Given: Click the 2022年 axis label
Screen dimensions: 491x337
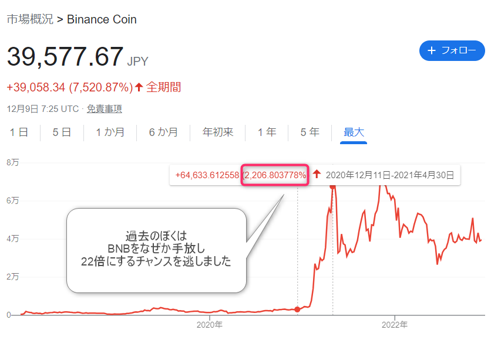Looking at the screenshot, I should (x=395, y=325).
